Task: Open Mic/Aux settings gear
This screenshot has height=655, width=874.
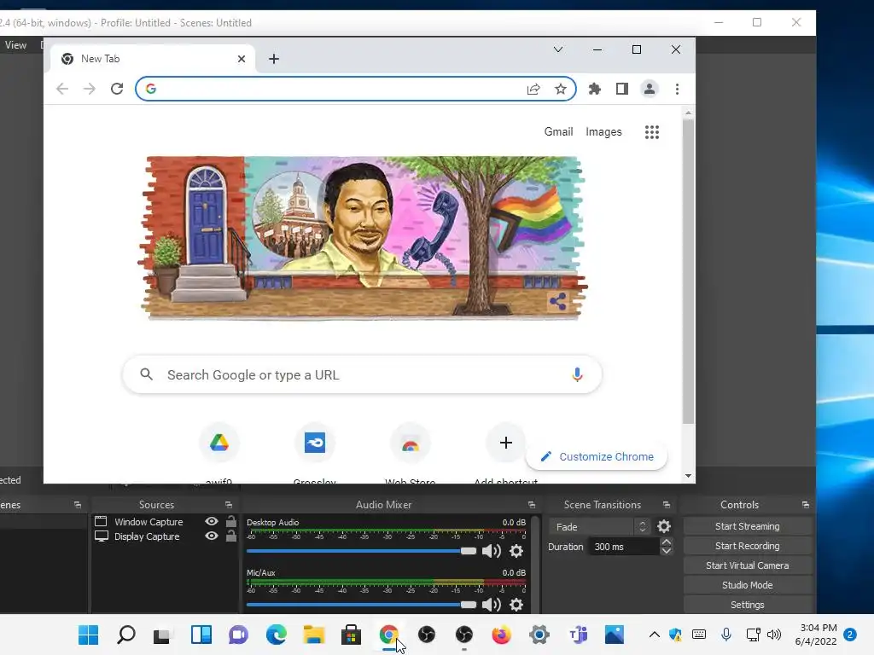Action: click(516, 605)
